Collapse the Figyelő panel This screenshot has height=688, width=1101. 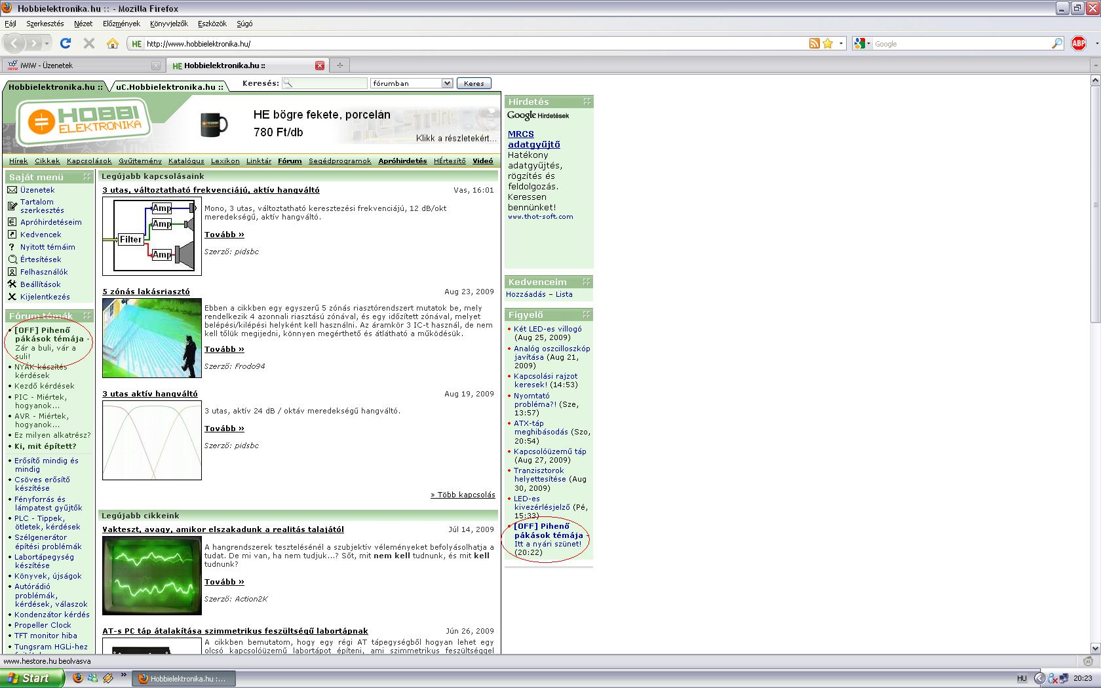(x=587, y=315)
